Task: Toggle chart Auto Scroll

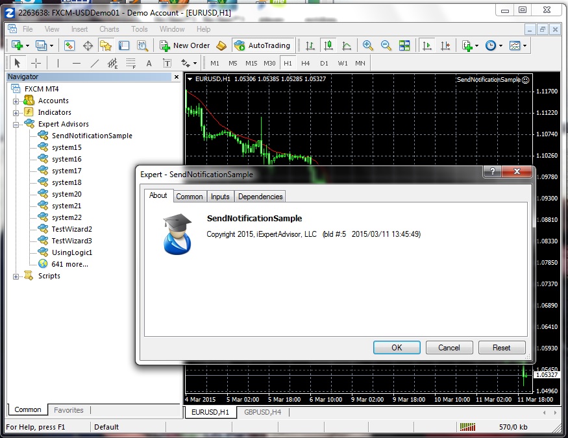Action: 427,45
